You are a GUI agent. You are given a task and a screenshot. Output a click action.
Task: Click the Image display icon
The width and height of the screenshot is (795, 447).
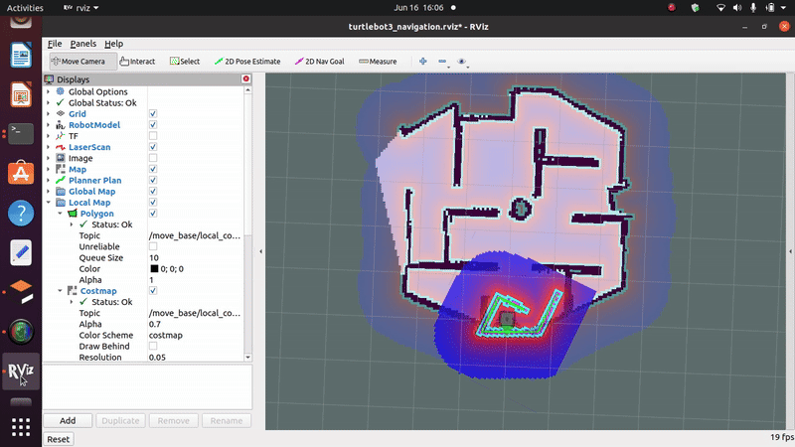[x=61, y=158]
